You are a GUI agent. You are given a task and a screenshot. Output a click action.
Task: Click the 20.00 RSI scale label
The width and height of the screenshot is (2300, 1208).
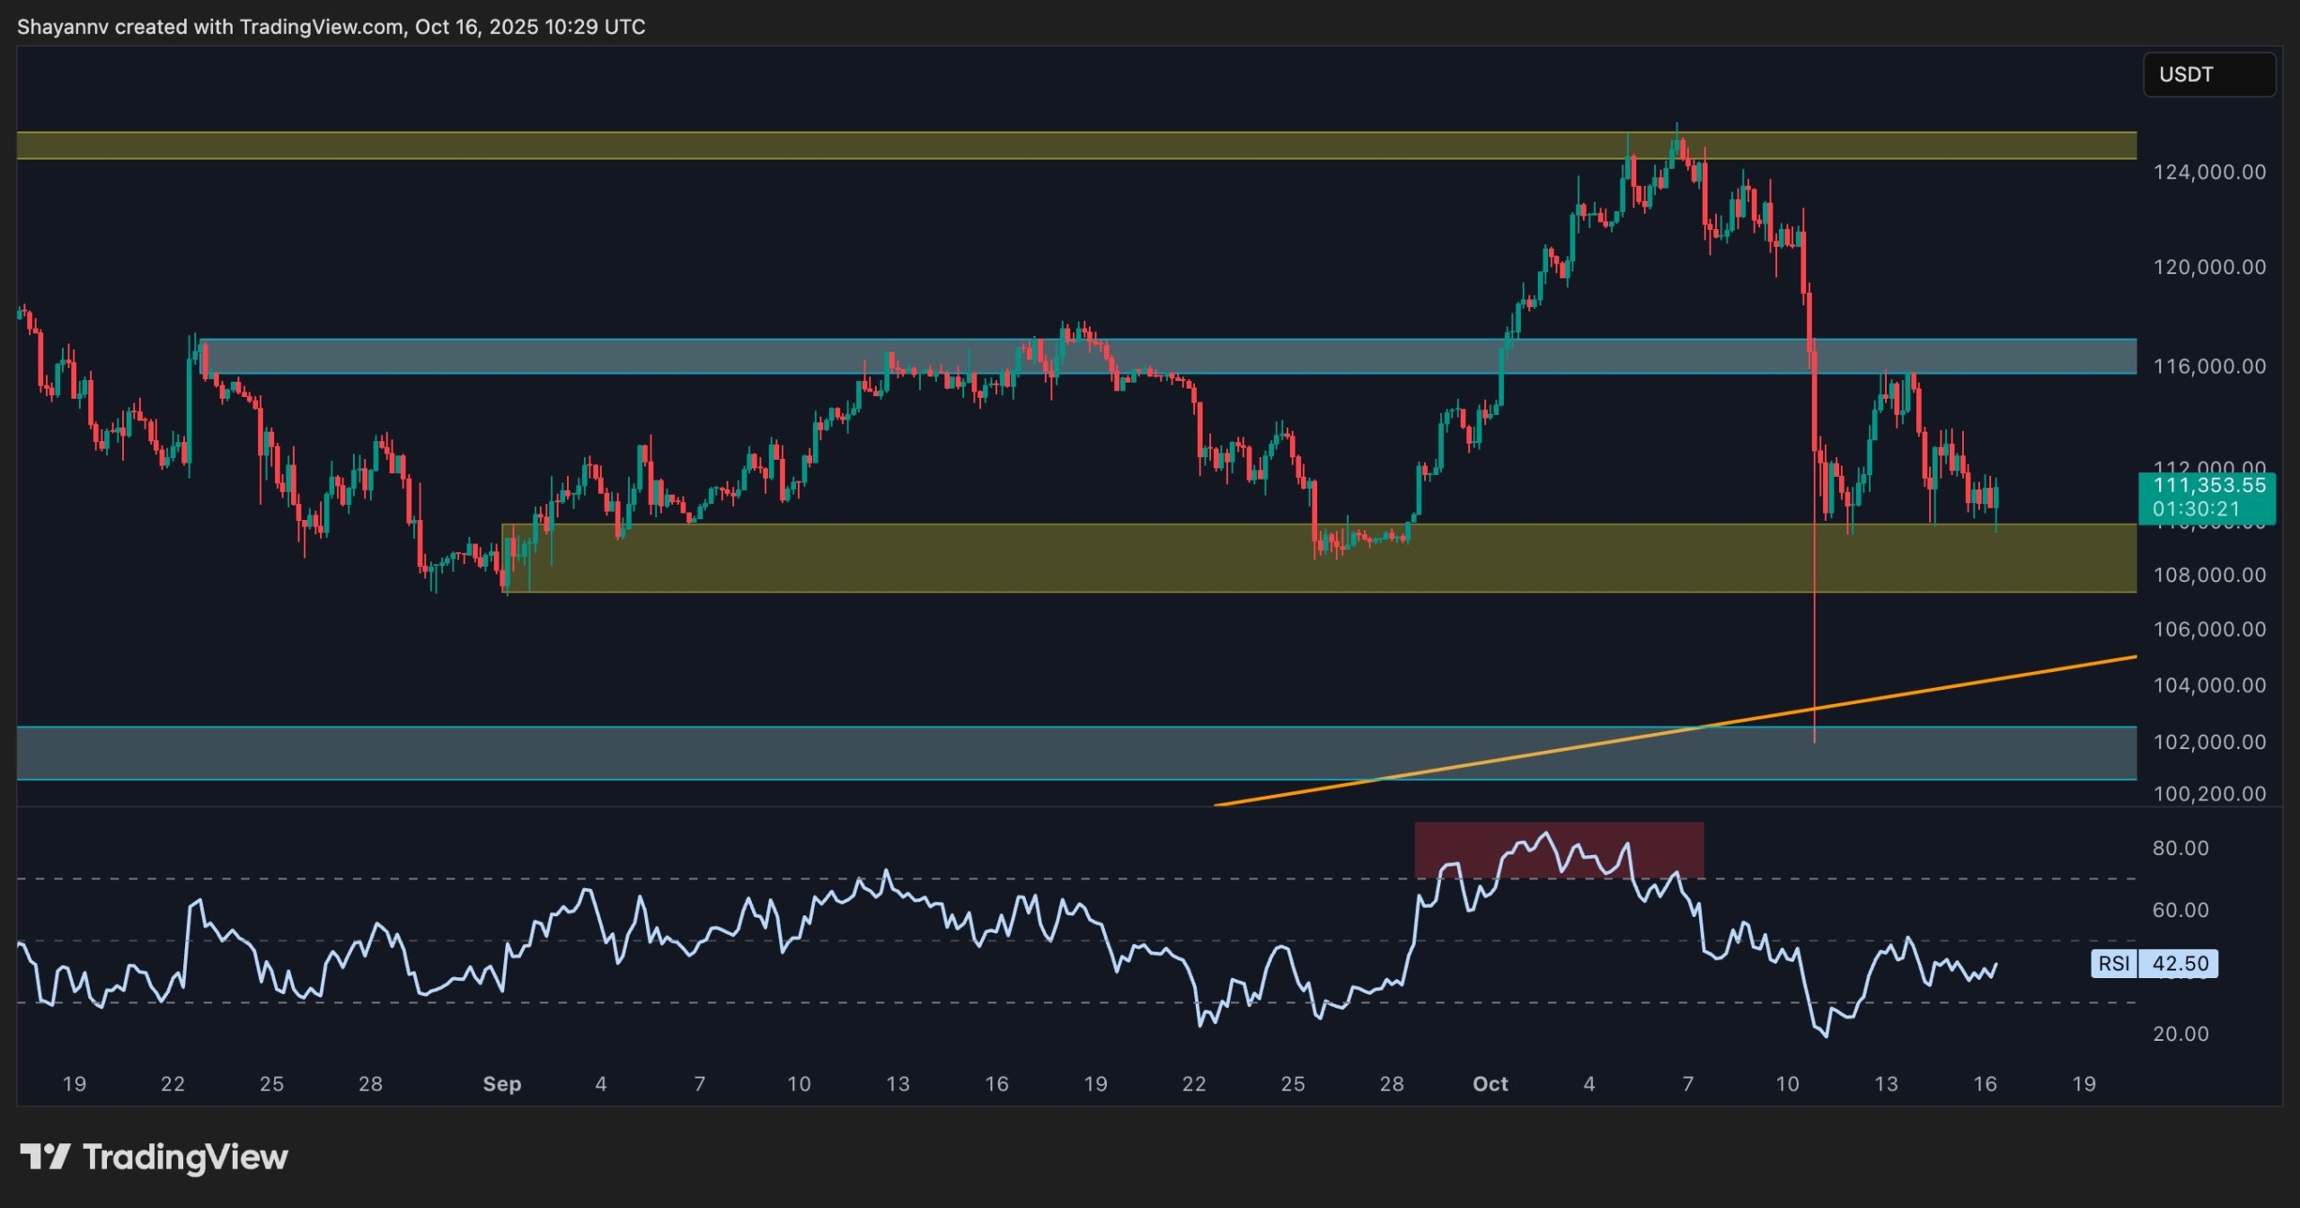click(x=2180, y=1034)
